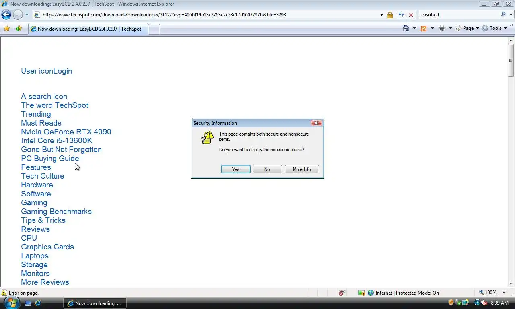Click the Show Desktop quick launch icon

click(28, 303)
